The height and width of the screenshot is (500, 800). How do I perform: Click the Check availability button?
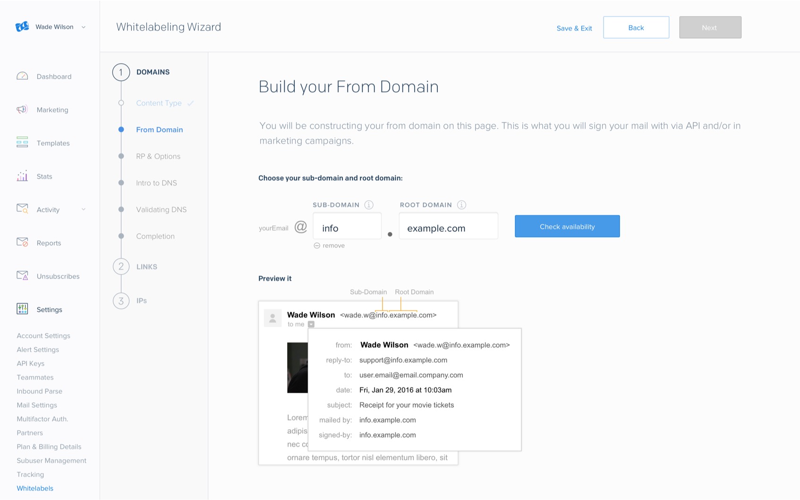[x=567, y=226]
